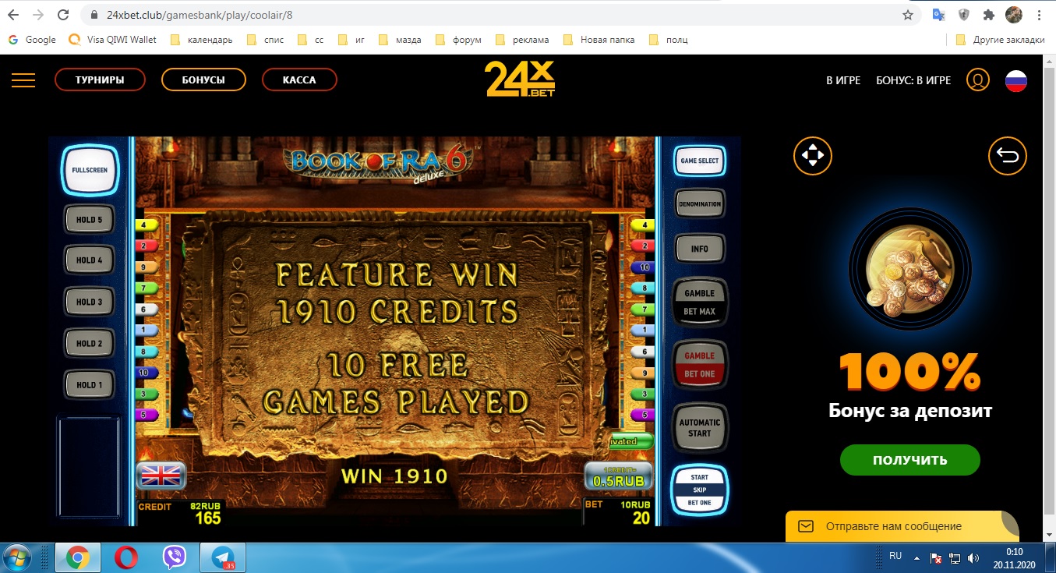Expand the Другие закладки folder
The image size is (1056, 573).
(x=1001, y=40)
